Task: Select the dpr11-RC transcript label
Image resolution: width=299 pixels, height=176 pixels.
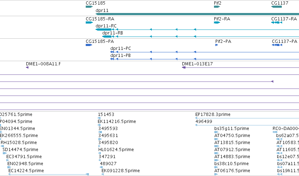Action: [106, 26]
